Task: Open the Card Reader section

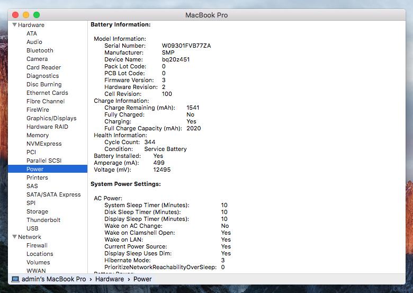Action: [44, 67]
